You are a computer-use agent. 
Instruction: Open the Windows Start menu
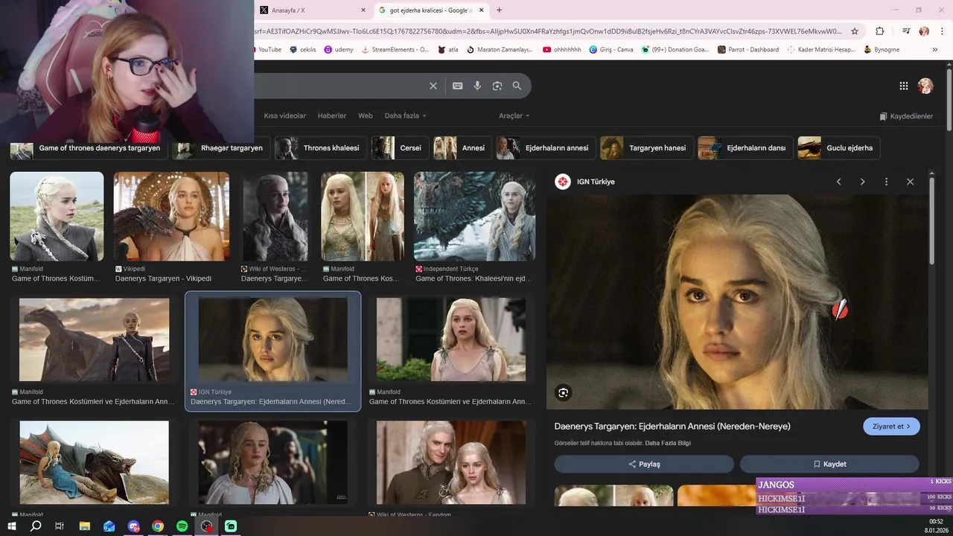(12, 526)
